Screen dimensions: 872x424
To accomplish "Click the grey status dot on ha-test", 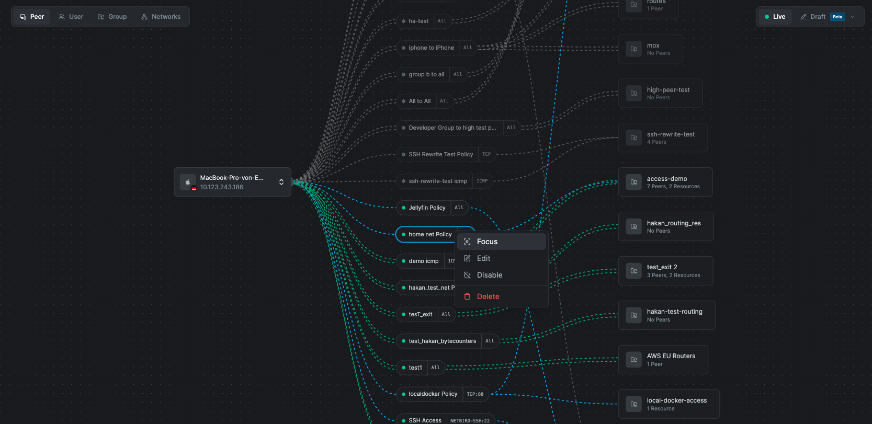I will [403, 21].
